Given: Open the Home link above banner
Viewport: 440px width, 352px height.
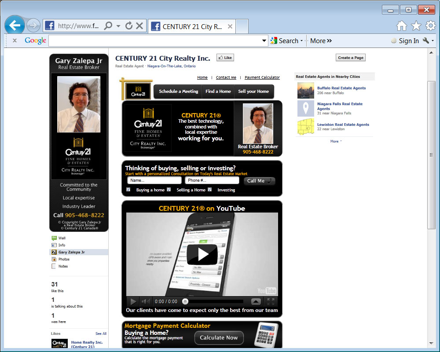Looking at the screenshot, I should click(202, 77).
